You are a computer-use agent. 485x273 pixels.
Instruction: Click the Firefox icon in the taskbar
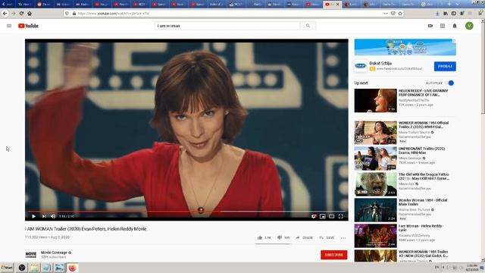click(x=72, y=268)
